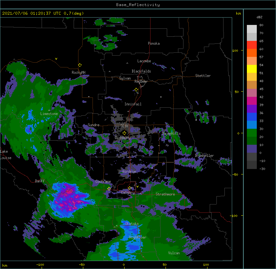
Task: Pick the magenta 42-39 dBZ legend swatch
Action: point(252,101)
